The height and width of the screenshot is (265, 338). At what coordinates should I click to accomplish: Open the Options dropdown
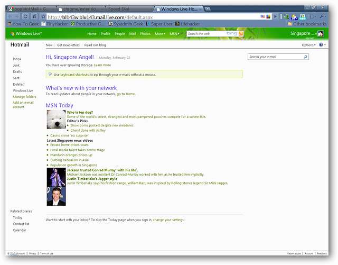click(x=308, y=45)
